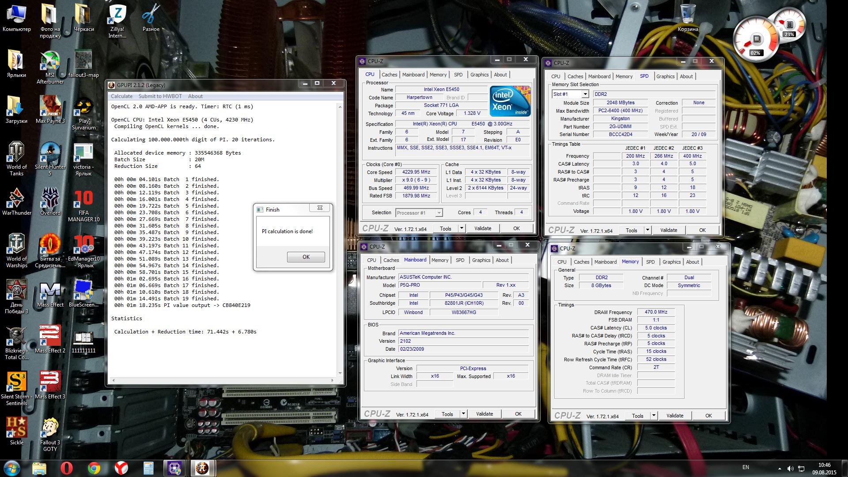Switch to CPU-Z taskbar icon
Screen dimensions: 848x477
pyautogui.click(x=175, y=468)
